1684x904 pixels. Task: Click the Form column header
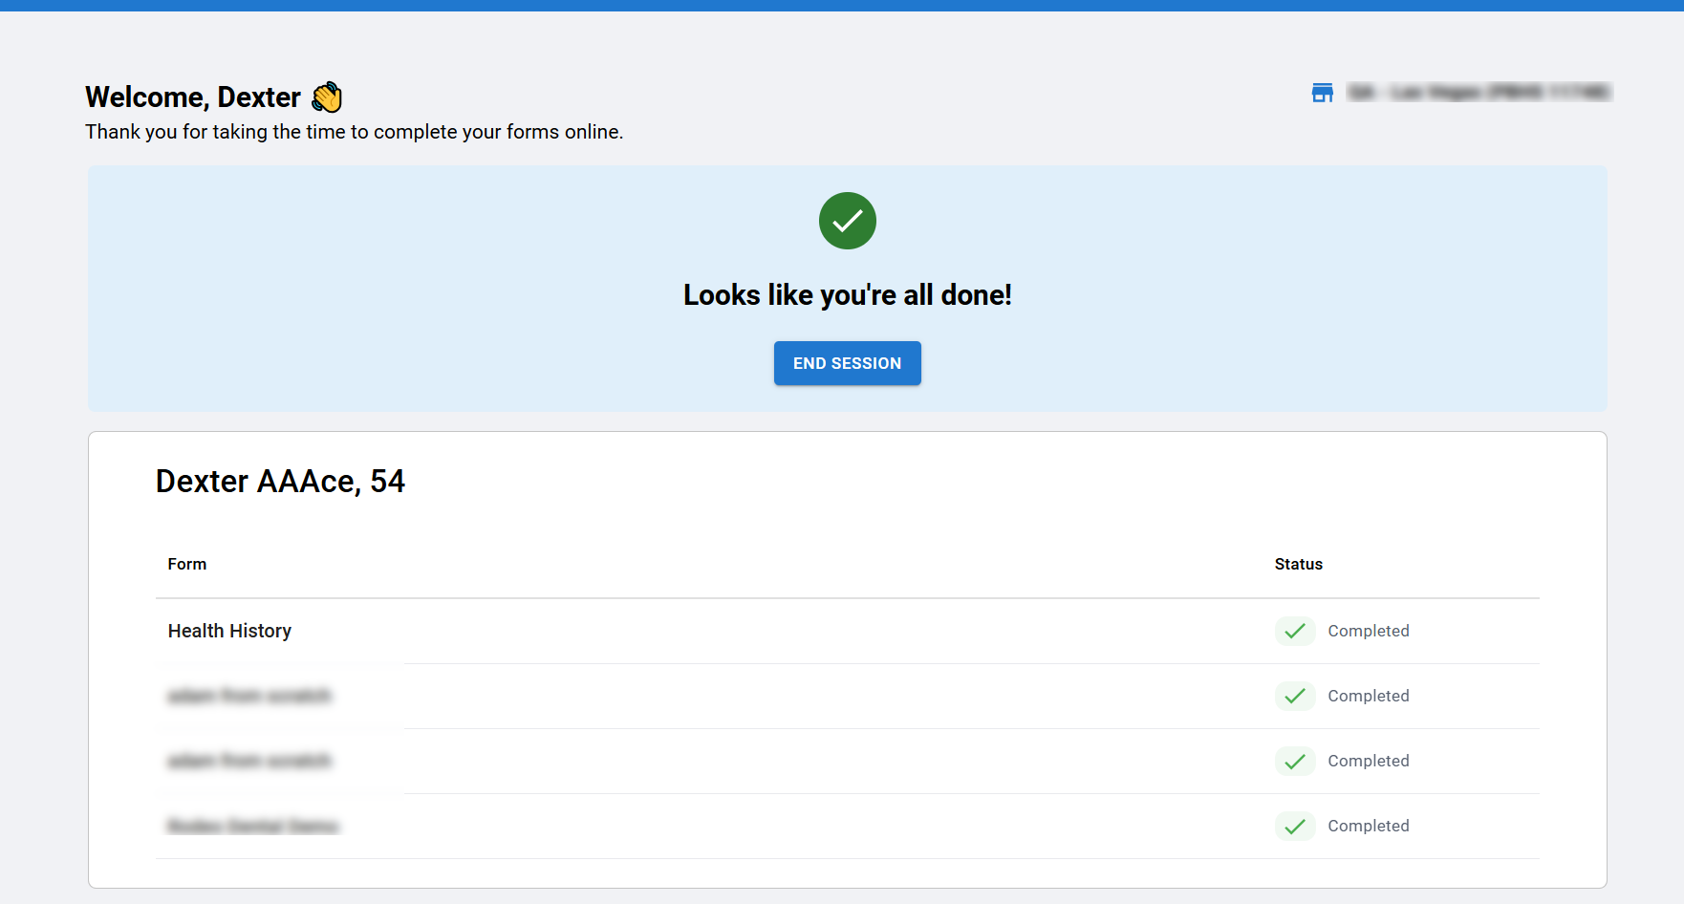click(x=187, y=564)
